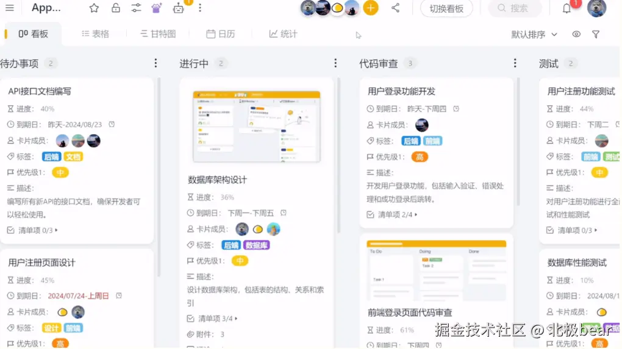Image resolution: width=622 pixels, height=349 pixels.
Task: Open the hamburger main menu
Action: (10, 8)
